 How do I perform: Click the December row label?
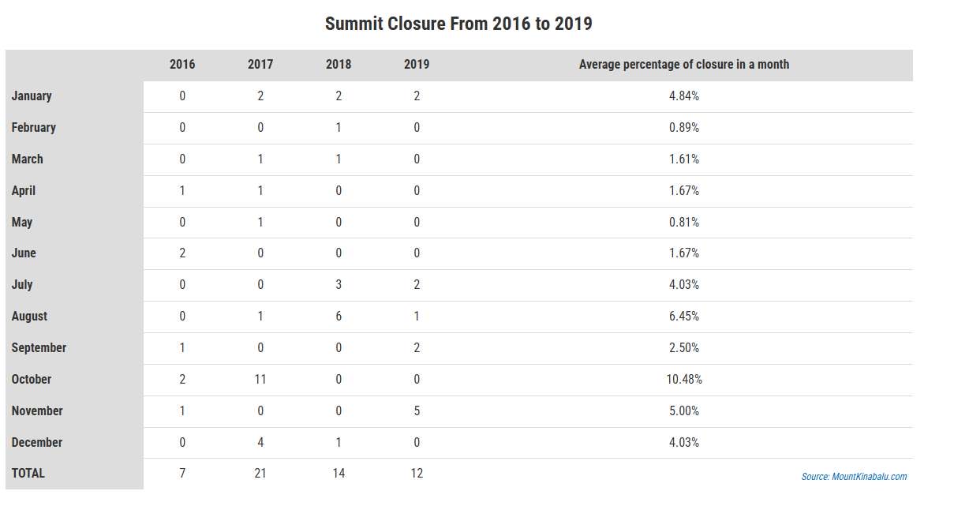click(x=37, y=443)
